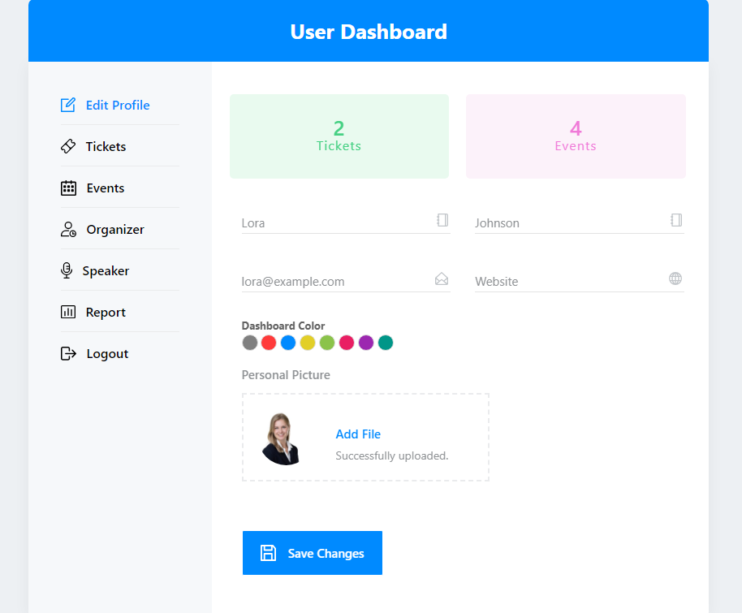Click the Tickets icon in sidebar
The width and height of the screenshot is (742, 613).
(x=68, y=146)
